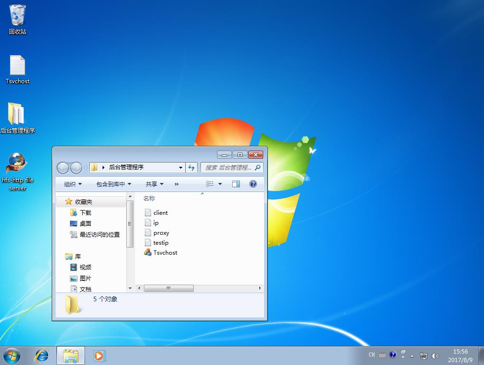Open 下载 in the favorites sidebar
Viewport: 484px width, 365px height.
click(x=85, y=213)
